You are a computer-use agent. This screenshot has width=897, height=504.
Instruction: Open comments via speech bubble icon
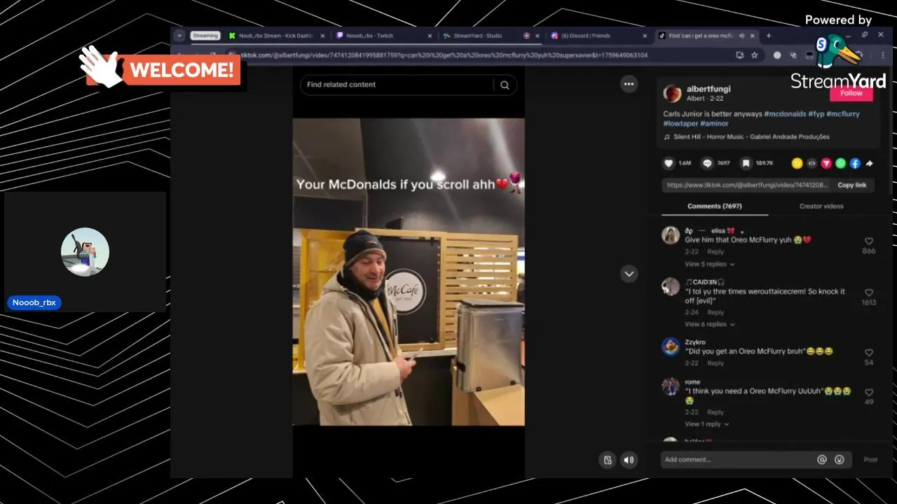[708, 163]
